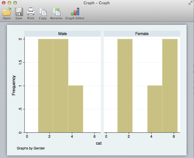
Task: Zoom the window with green button
Action: click(x=15, y=3)
